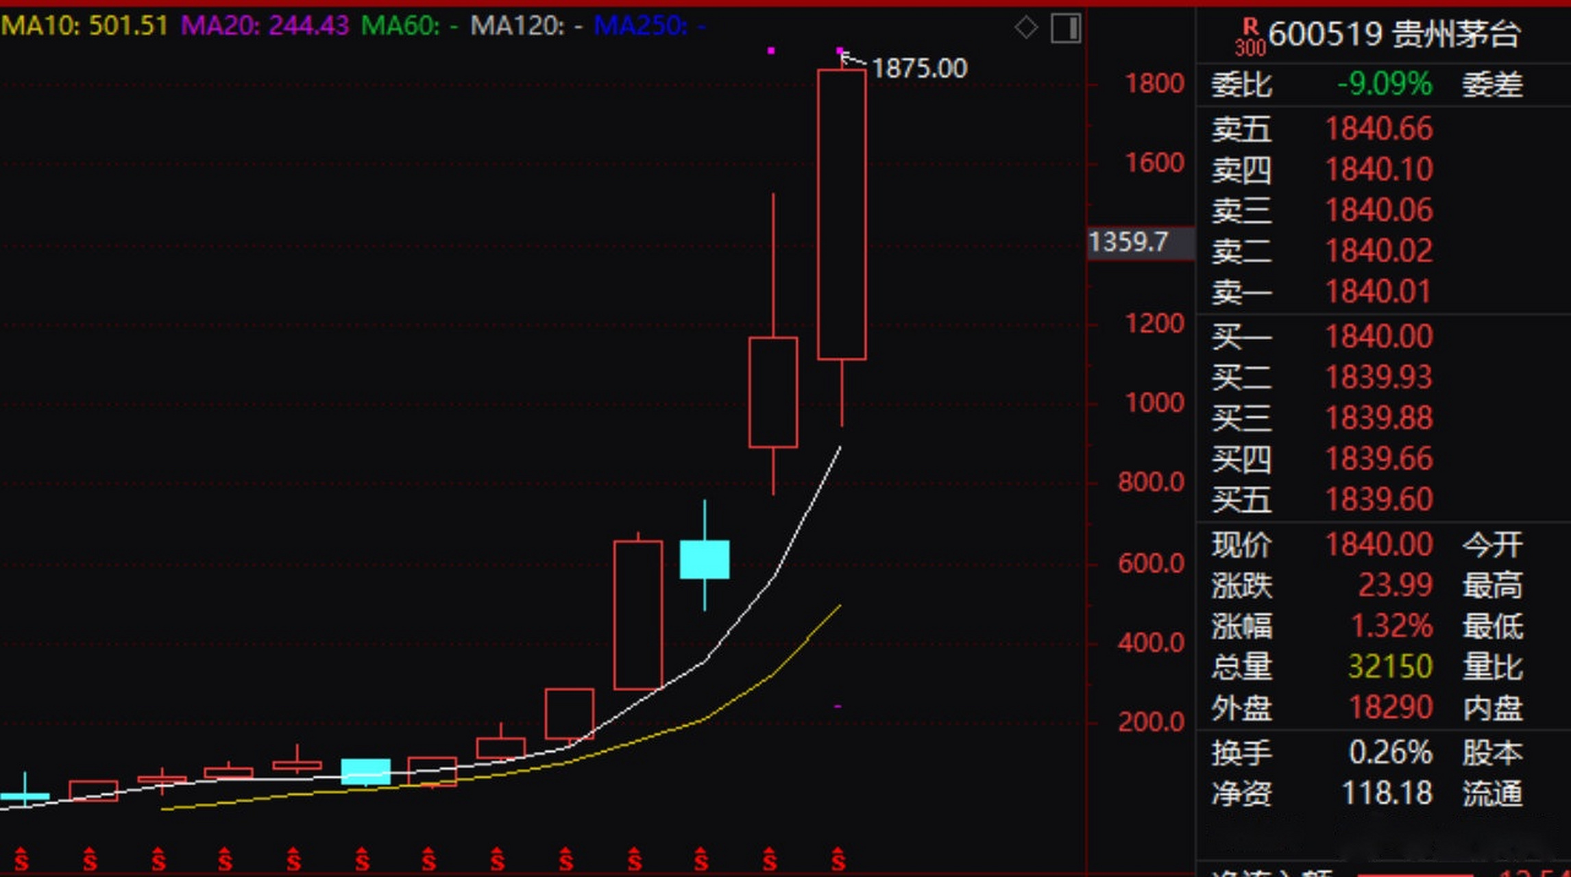Click the diamond icon above the chart
Image resolution: width=1571 pixels, height=877 pixels.
coord(1025,28)
